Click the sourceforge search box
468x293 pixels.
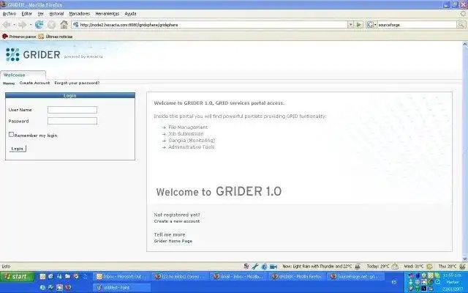[x=417, y=24]
